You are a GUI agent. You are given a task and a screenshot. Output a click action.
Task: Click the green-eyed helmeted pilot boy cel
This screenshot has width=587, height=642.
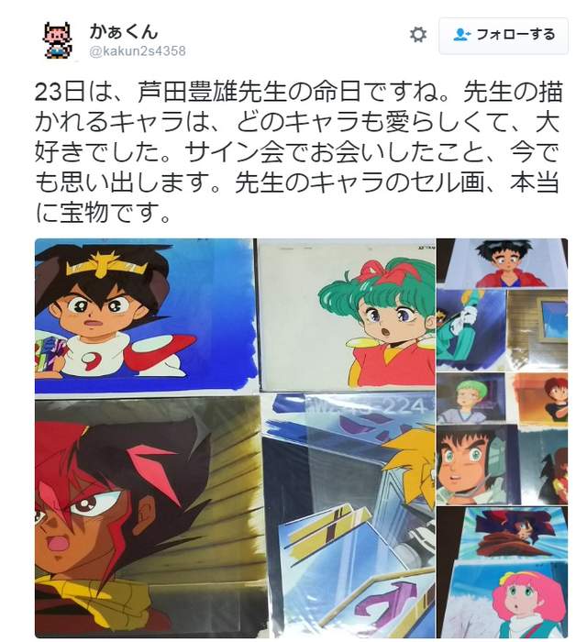(477, 465)
